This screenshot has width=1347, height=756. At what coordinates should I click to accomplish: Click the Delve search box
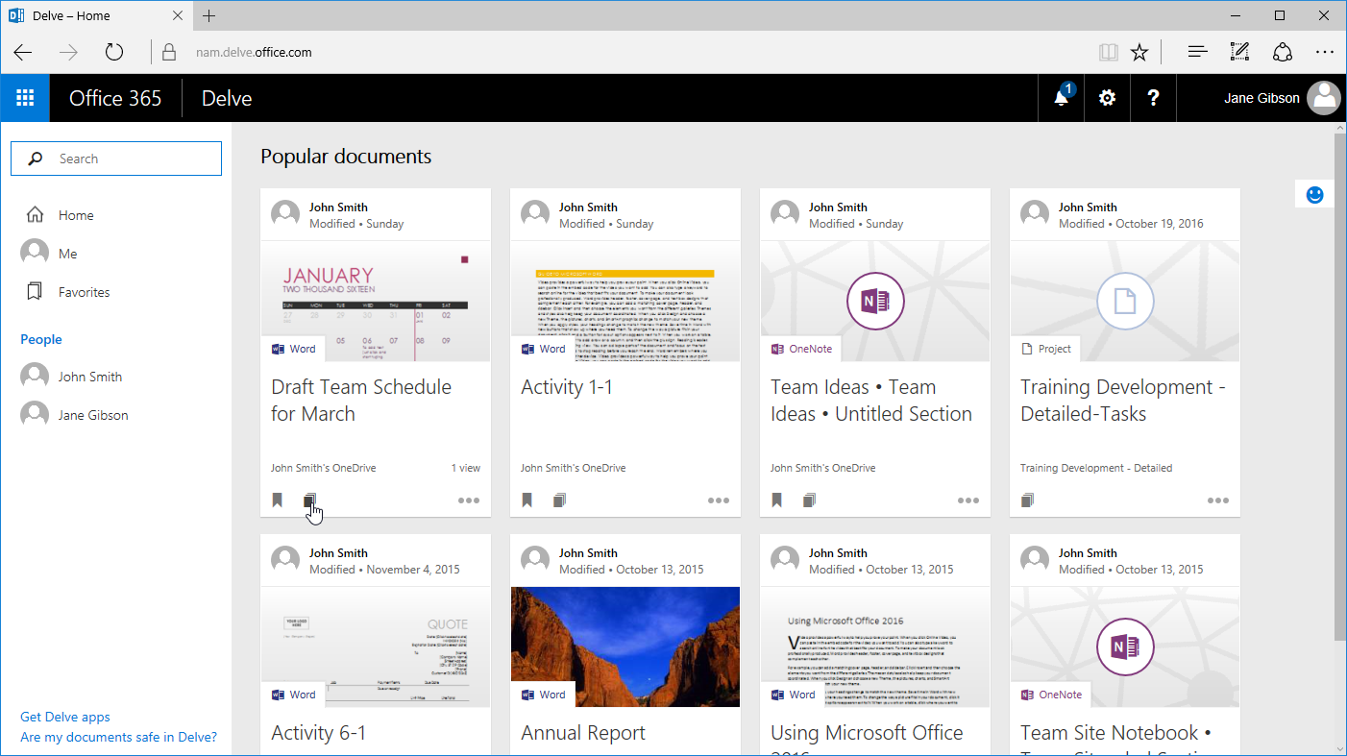point(116,159)
